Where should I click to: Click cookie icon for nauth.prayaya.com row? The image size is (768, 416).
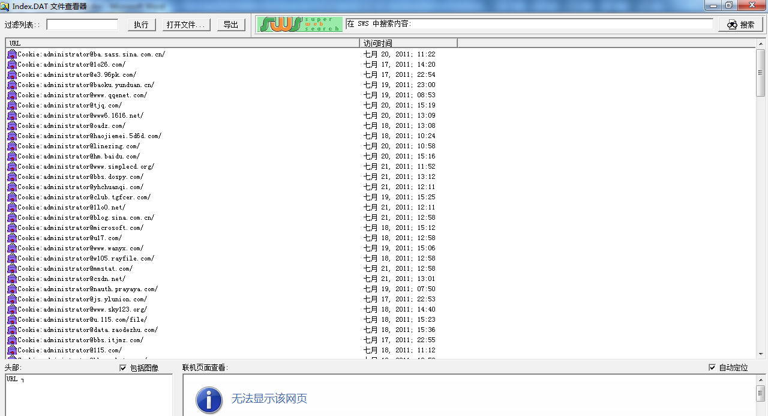tap(12, 289)
